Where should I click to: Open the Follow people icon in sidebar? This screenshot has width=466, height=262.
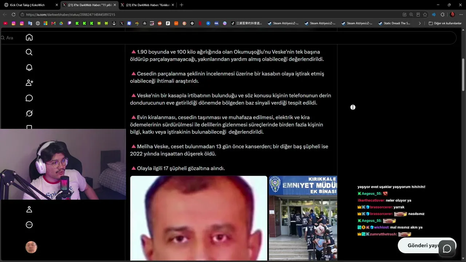[x=29, y=83]
